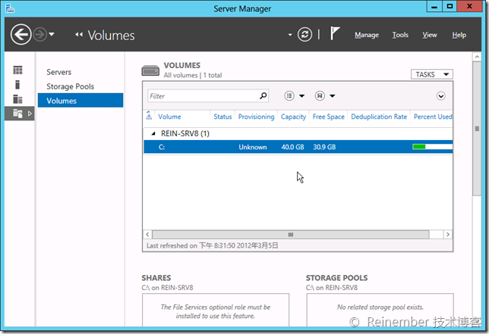Click the search magnifier in Filter box
The width and height of the screenshot is (489, 334).
[x=263, y=96]
